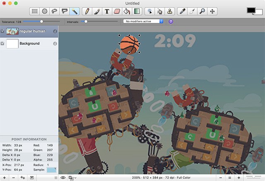Screen dimensions: 265x181
Task: Choose the Lasso selection tool
Action: click(55, 11)
